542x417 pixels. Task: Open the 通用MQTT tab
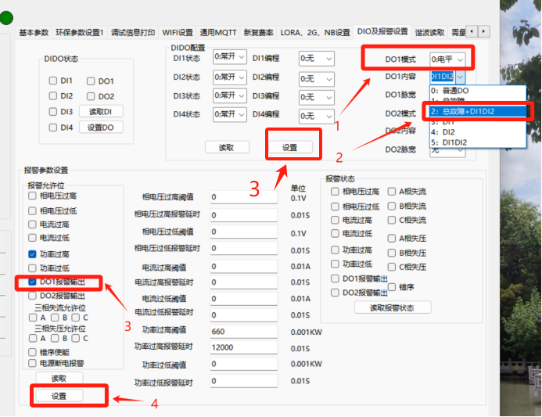pos(218,33)
